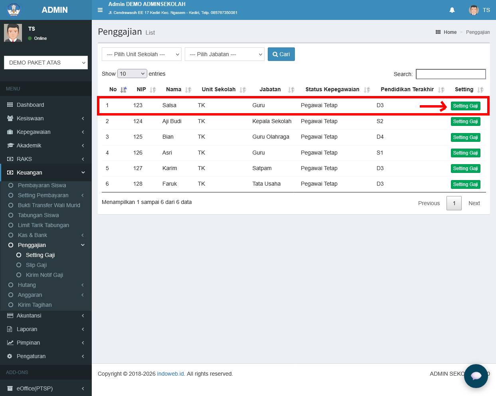
Task: Click the ADMIN logo emblem
Action: pos(14,10)
